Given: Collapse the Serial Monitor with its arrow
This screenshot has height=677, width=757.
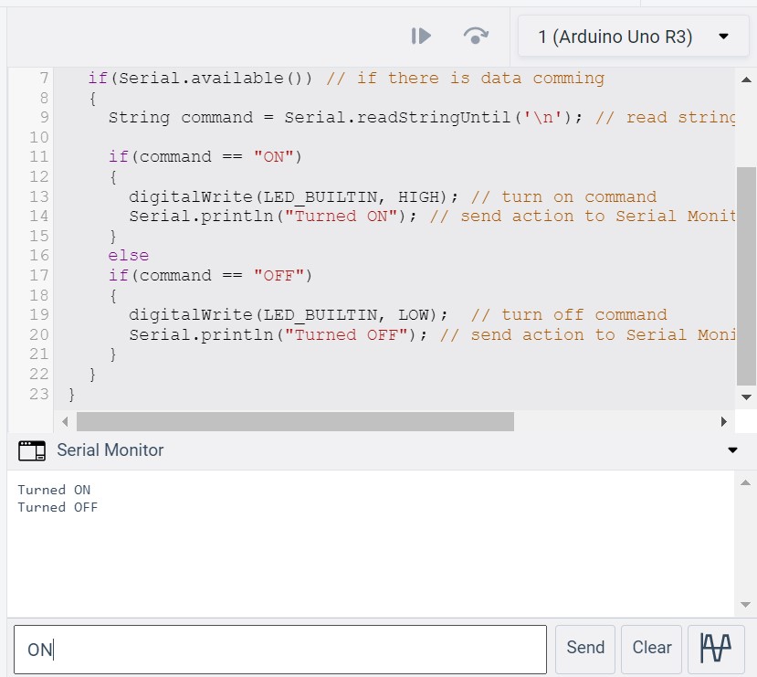Looking at the screenshot, I should (732, 450).
